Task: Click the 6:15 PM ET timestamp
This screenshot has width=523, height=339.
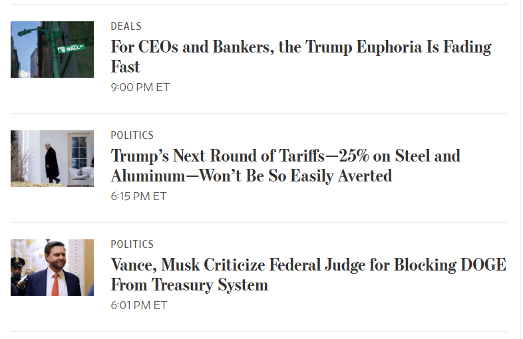Action: coord(138,196)
